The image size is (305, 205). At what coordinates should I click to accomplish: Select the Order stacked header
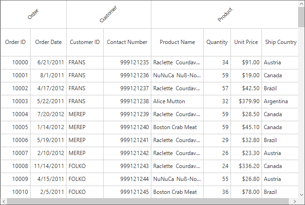(x=33, y=14)
